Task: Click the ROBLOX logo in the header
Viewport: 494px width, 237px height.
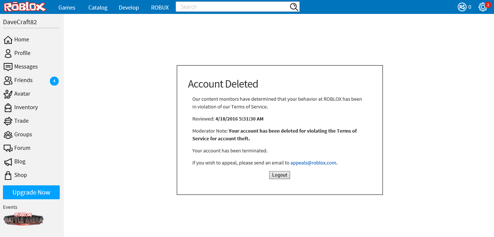Action: coord(25,7)
